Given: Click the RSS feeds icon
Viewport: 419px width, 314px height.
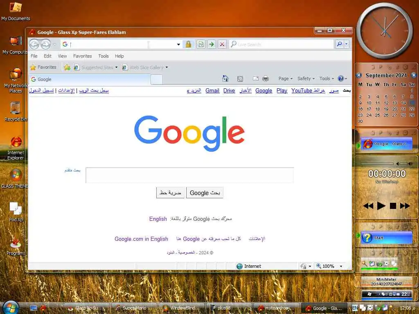Looking at the screenshot, I should coord(240,78).
